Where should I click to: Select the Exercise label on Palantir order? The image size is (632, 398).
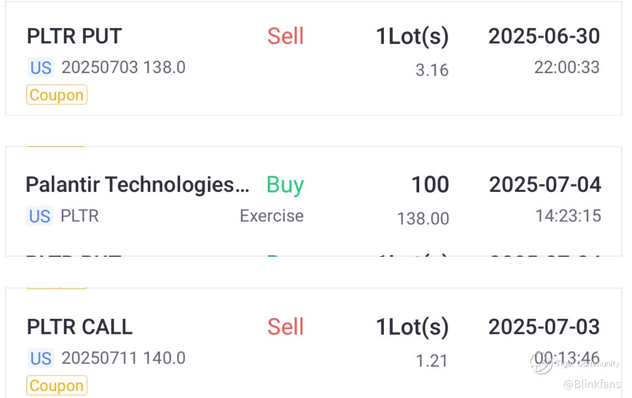click(272, 216)
